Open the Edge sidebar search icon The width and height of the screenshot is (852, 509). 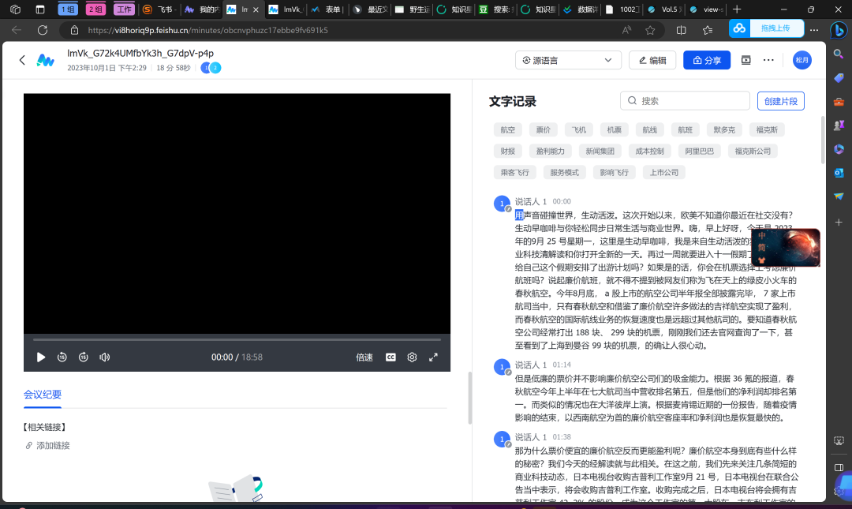(839, 54)
